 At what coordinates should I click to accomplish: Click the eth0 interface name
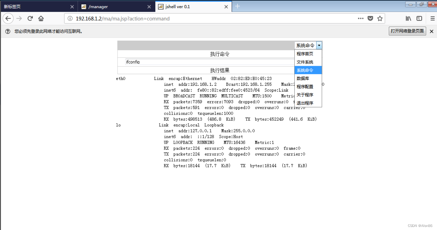tap(121, 79)
